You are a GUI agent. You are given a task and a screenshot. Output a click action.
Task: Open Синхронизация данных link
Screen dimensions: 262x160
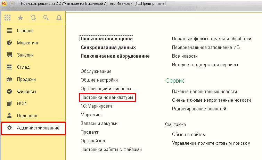coord(108,48)
